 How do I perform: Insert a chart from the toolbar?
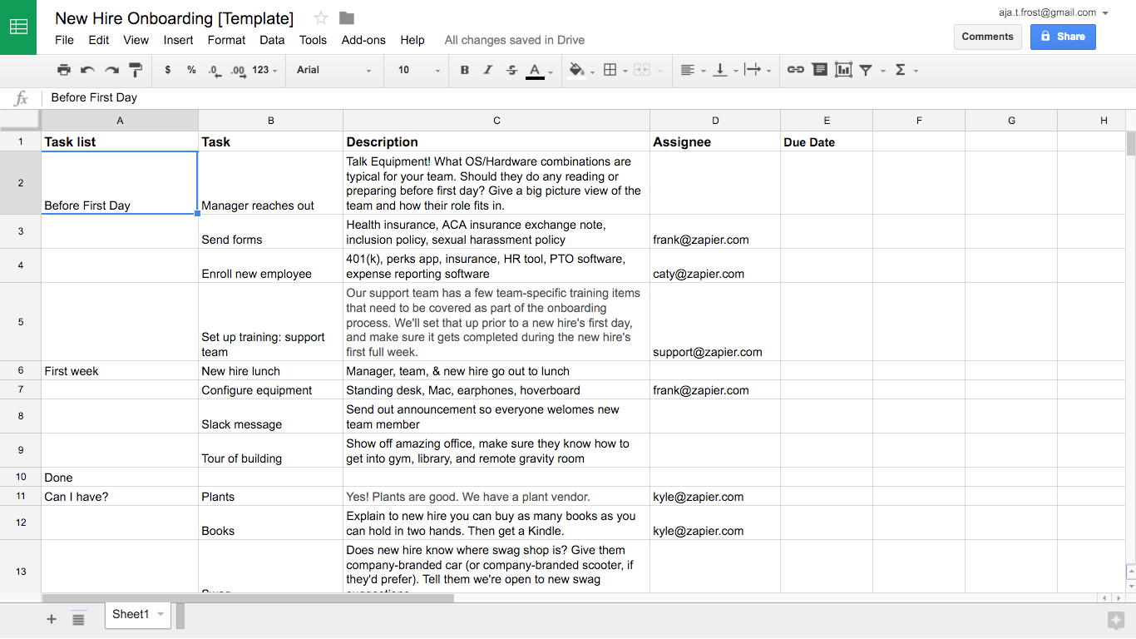pyautogui.click(x=842, y=70)
